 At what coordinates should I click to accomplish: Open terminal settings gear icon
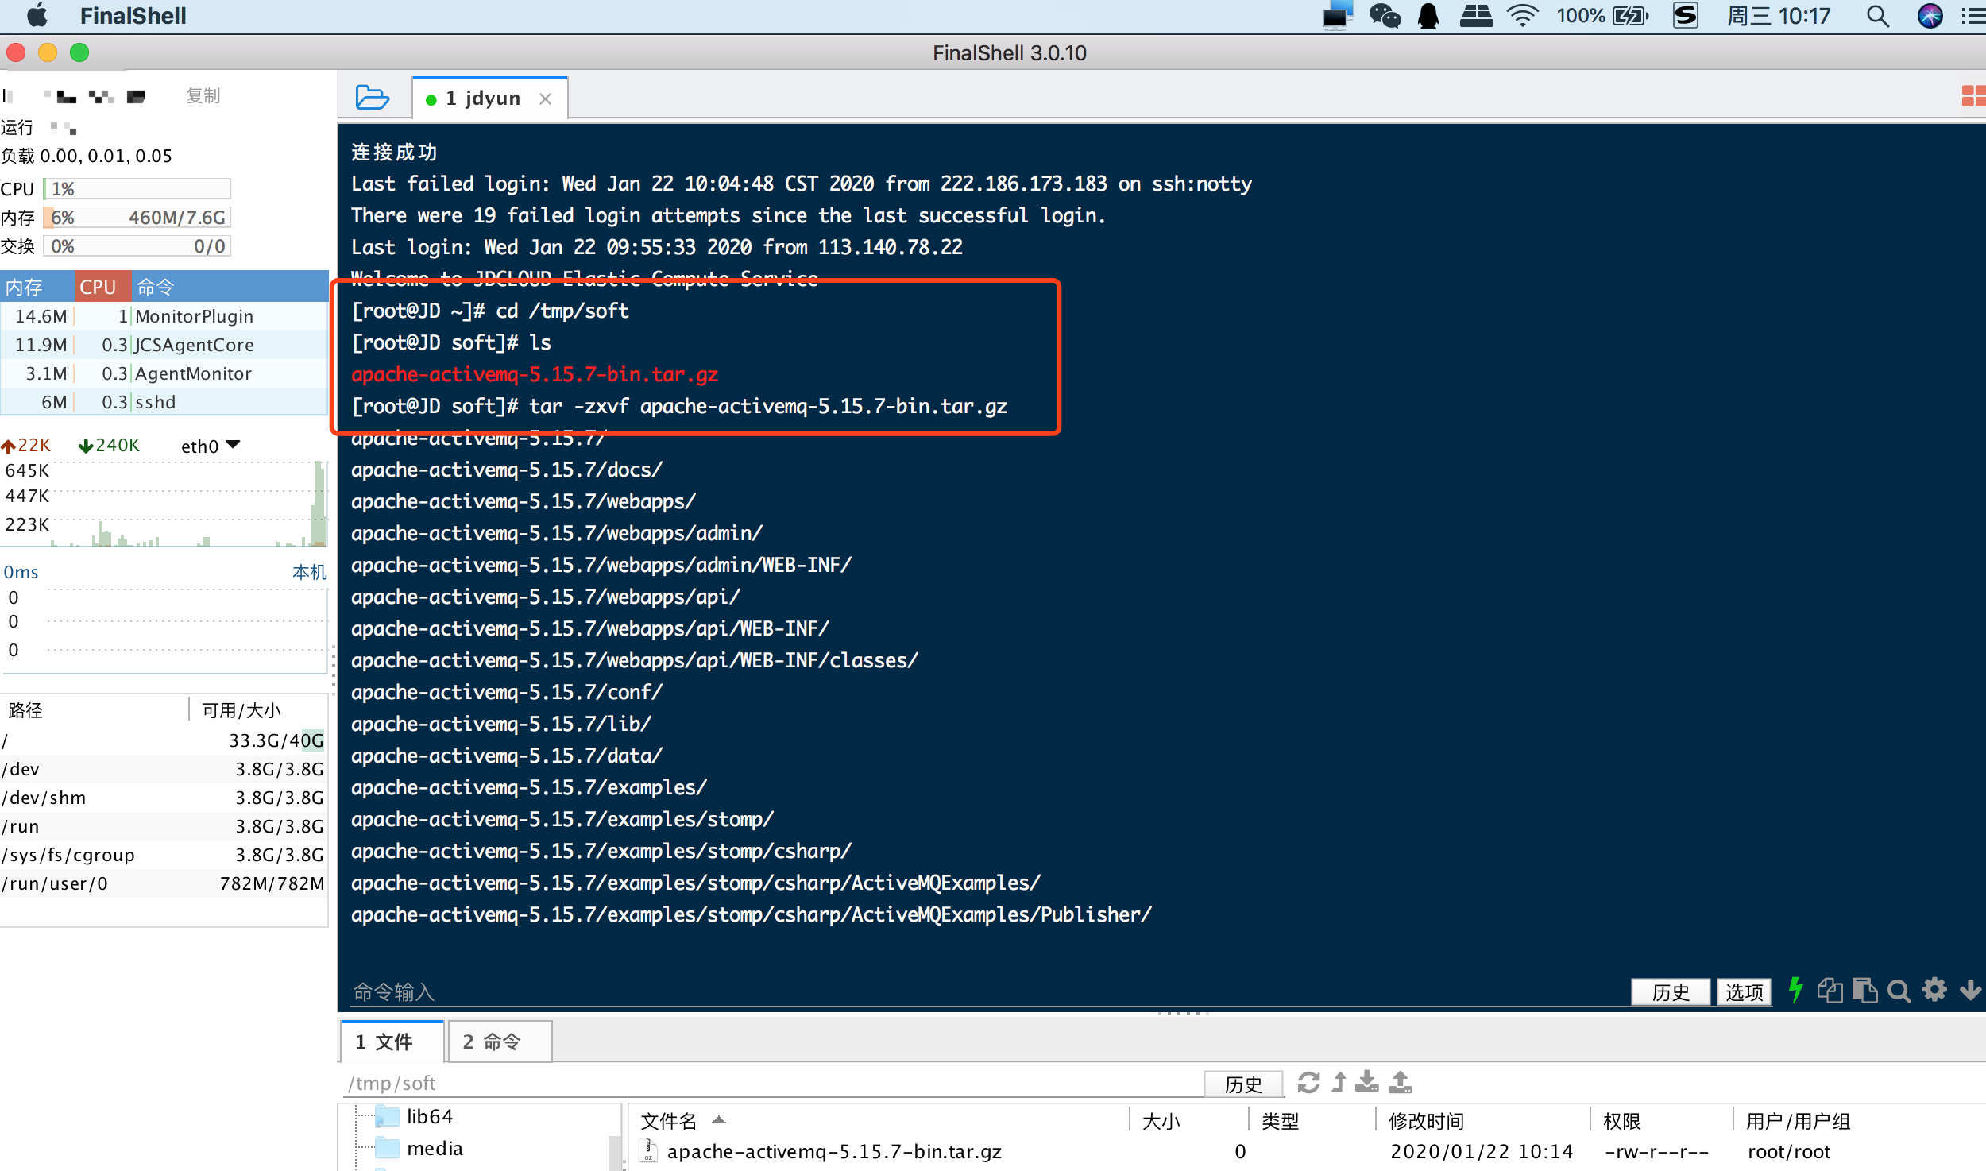pyautogui.click(x=1934, y=990)
